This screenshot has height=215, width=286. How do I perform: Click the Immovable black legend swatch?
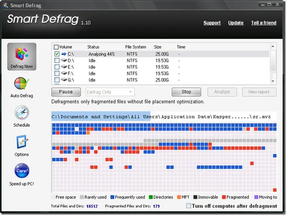coord(196,197)
